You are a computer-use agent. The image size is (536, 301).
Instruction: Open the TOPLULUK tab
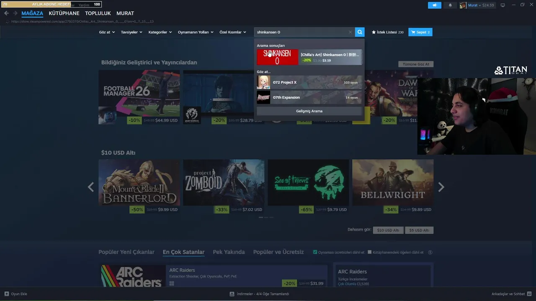[98, 13]
